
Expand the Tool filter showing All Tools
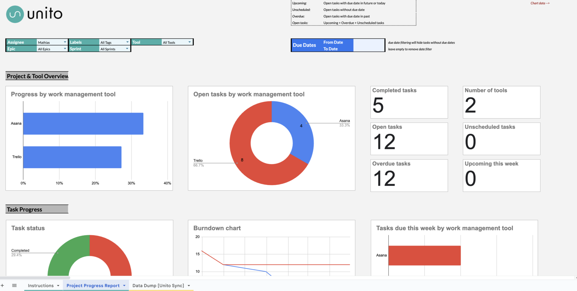pos(189,42)
